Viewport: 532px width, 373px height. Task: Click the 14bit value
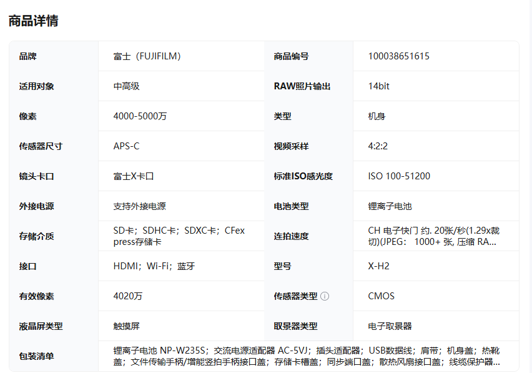[x=378, y=86]
